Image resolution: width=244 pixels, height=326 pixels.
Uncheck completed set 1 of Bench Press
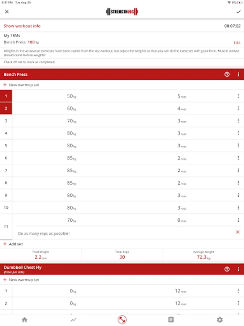[x=6, y=96]
